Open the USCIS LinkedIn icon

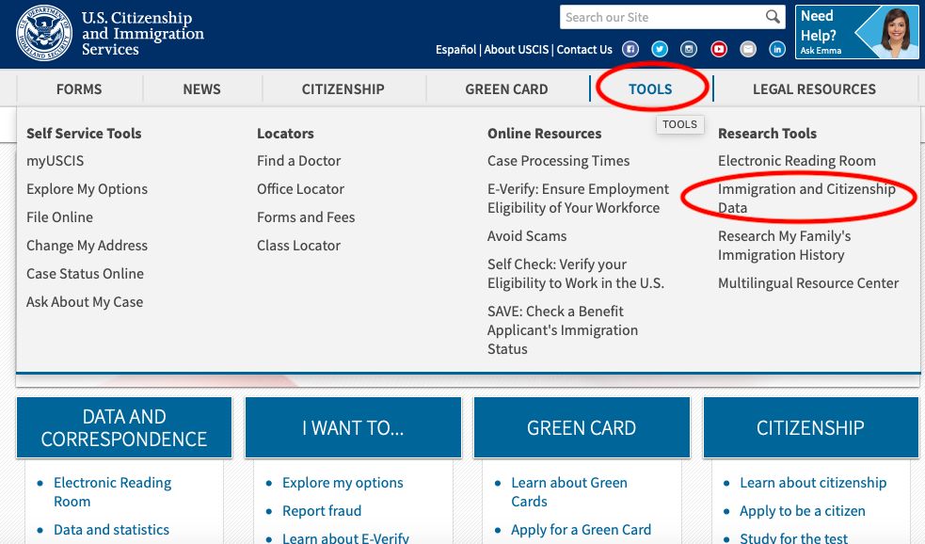pos(777,50)
